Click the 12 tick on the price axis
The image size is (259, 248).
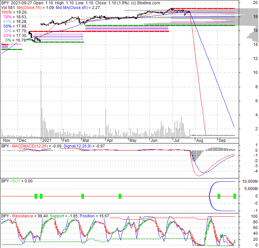point(255,59)
